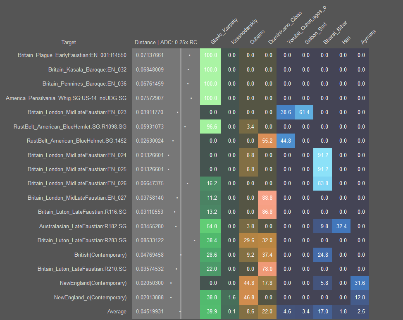Click the 38.6 Yoruba_OuterLagos_o cell
Viewport: 403px width, 320px height.
pyautogui.click(x=286, y=112)
